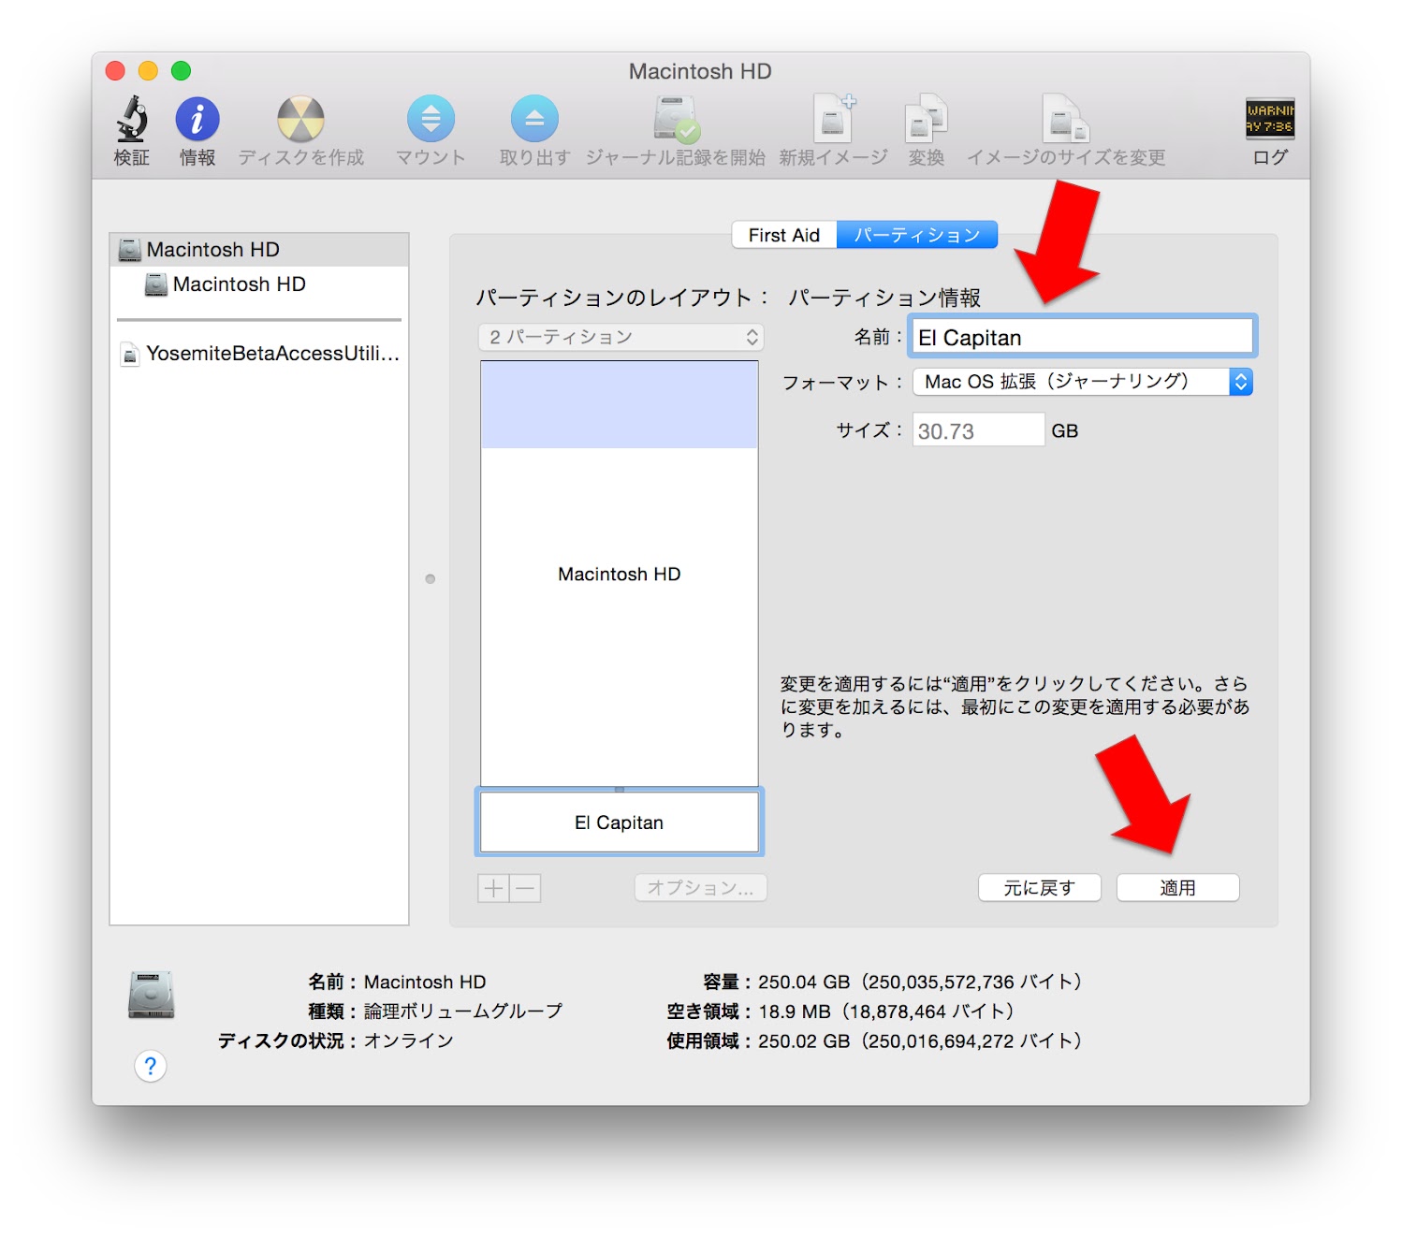Click the New Image (新規イメージ) icon
Viewport: 1402px width, 1237px height.
click(x=833, y=120)
